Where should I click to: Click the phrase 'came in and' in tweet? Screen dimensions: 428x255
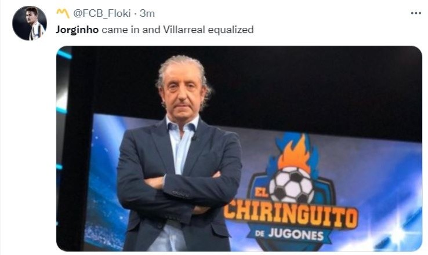pyautogui.click(x=130, y=30)
